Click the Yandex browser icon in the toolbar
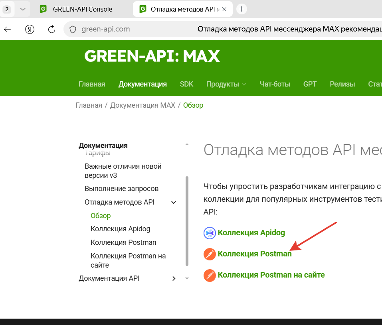382x325 pixels. click(x=30, y=29)
